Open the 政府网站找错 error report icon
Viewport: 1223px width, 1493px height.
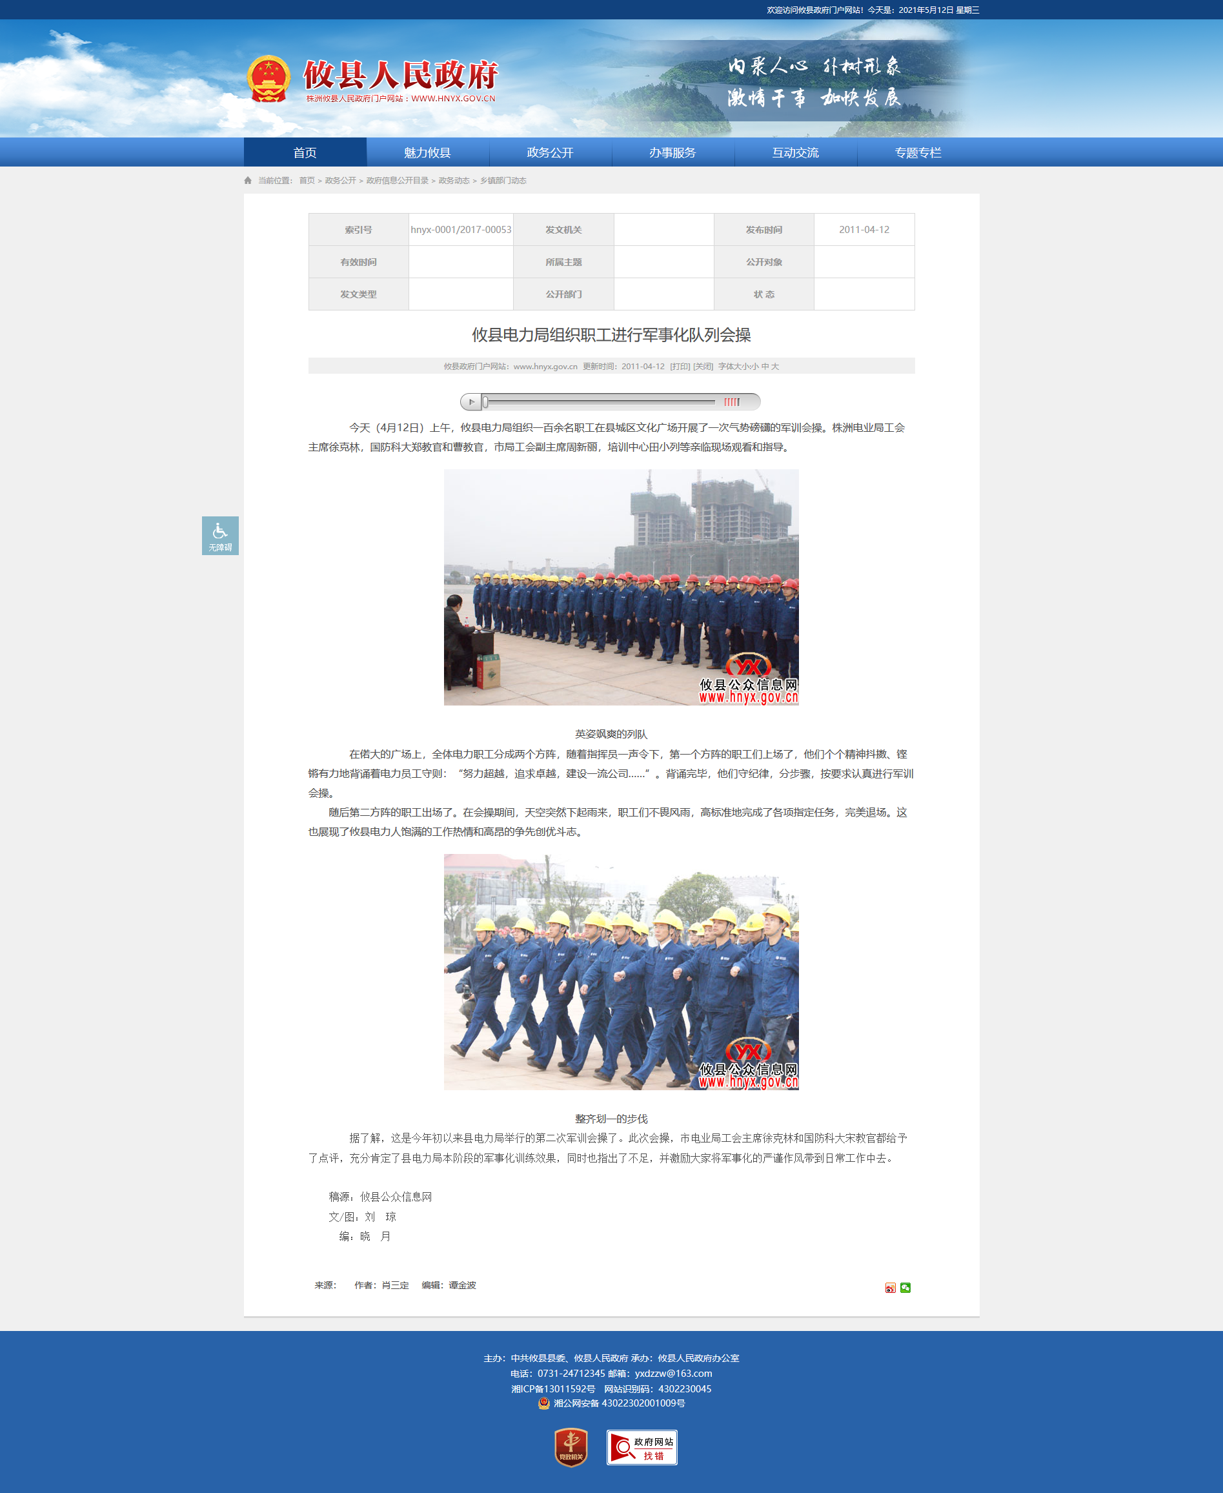pyautogui.click(x=641, y=1447)
